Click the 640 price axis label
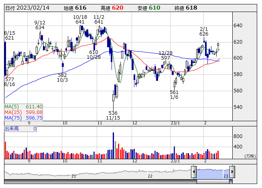This screenshot has width=262, height=188. pos(238,26)
